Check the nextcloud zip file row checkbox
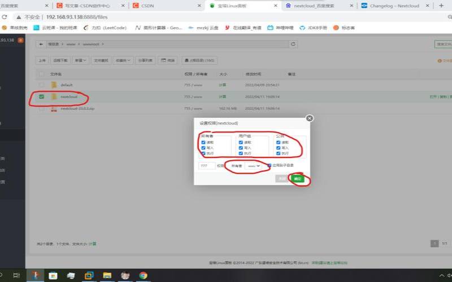The height and width of the screenshot is (282, 452). pyautogui.click(x=41, y=108)
